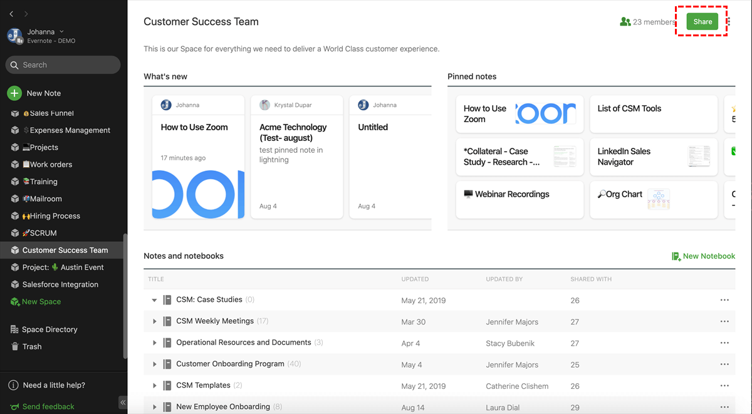Expand the CSM Weekly Meetings notebook
Screen dimensions: 752x414
pos(154,321)
